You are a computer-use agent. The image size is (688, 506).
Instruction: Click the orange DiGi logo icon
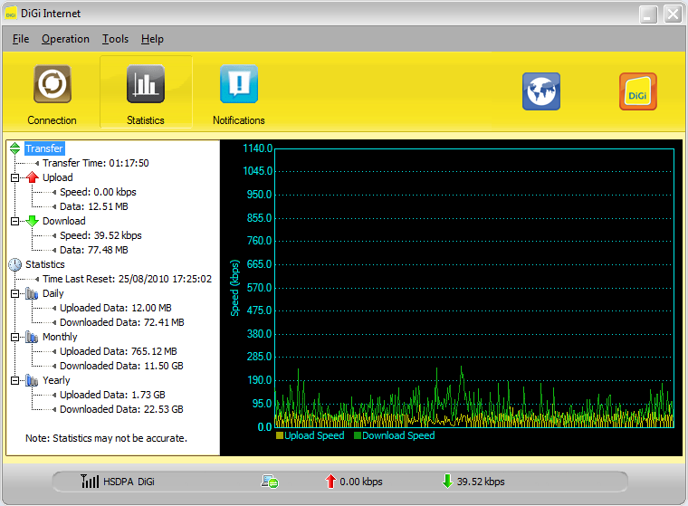click(x=638, y=91)
